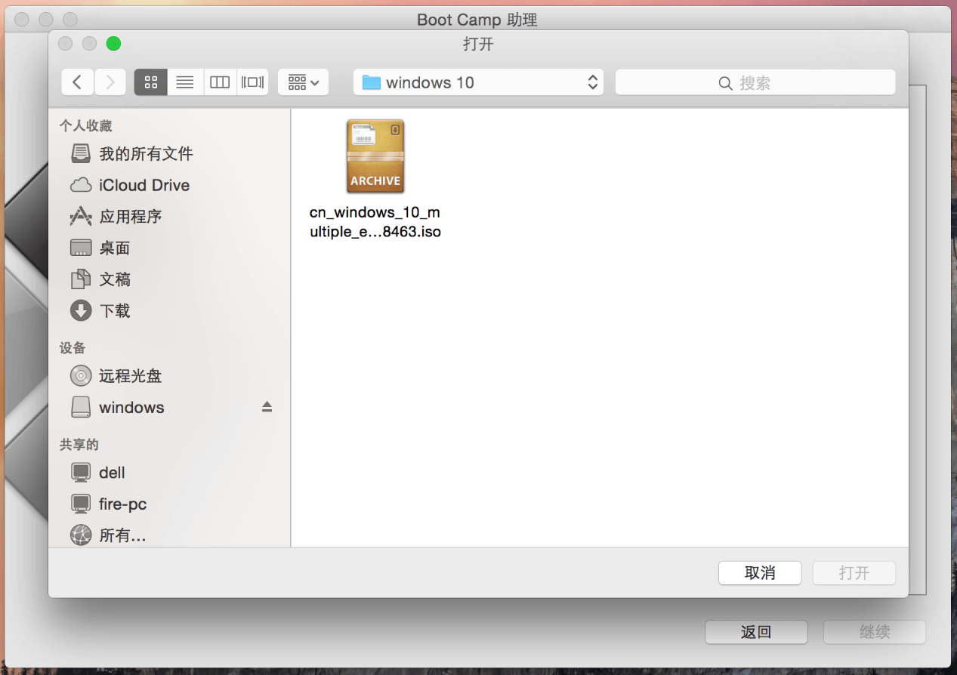
Task: Open the item arrangement dropdown
Action: pos(303,82)
